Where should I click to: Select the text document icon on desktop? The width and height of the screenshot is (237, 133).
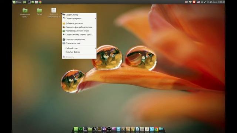point(54,13)
